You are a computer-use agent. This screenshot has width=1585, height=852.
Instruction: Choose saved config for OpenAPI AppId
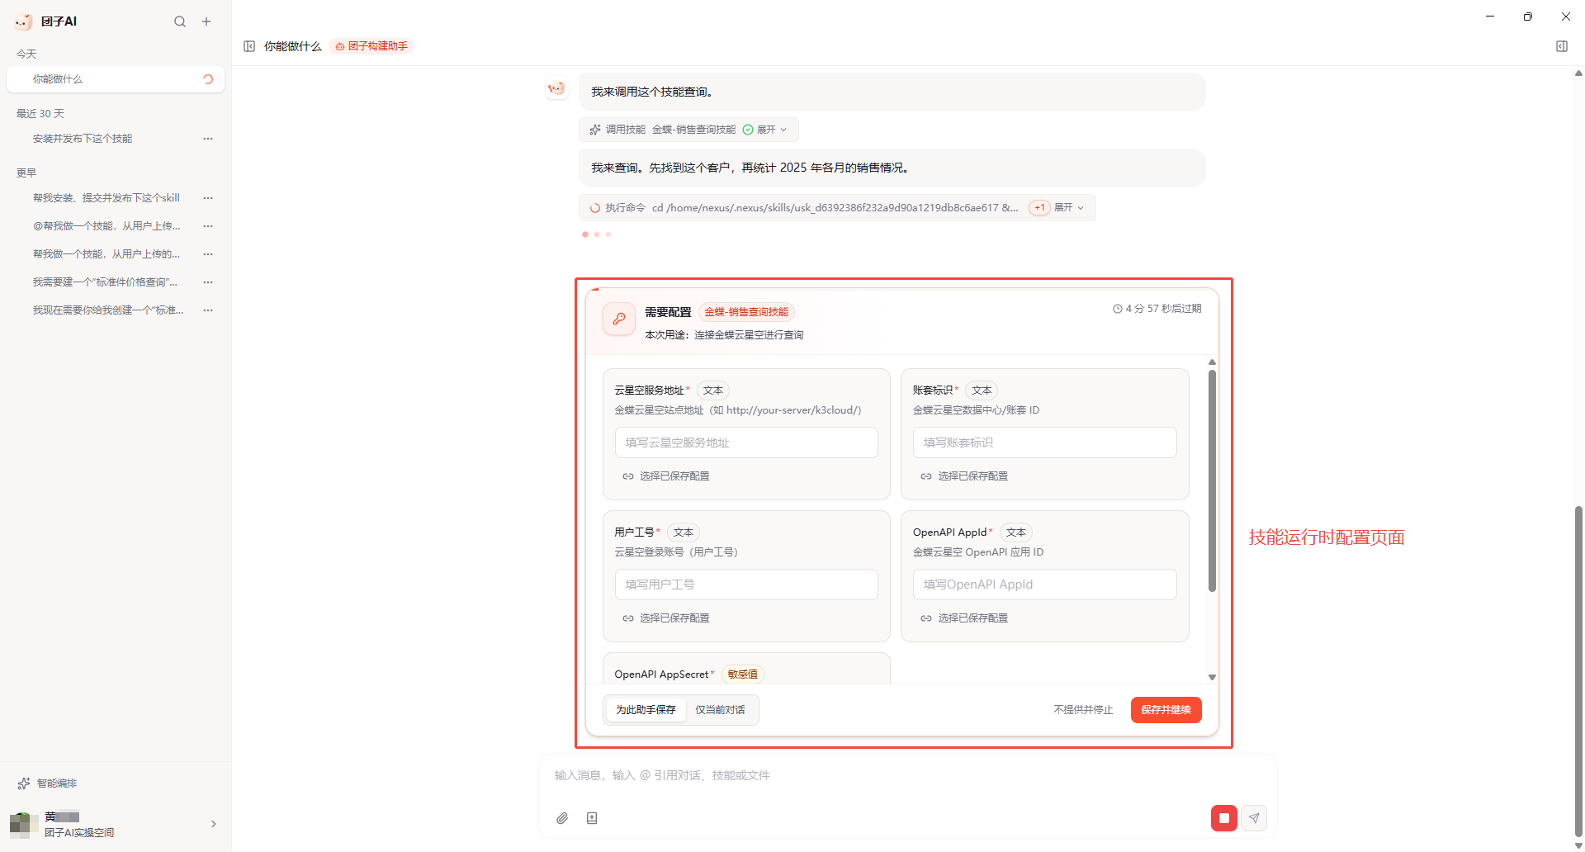[x=964, y=618]
